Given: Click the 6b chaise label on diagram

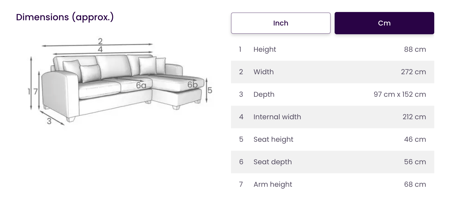Looking at the screenshot, I should pos(193,85).
